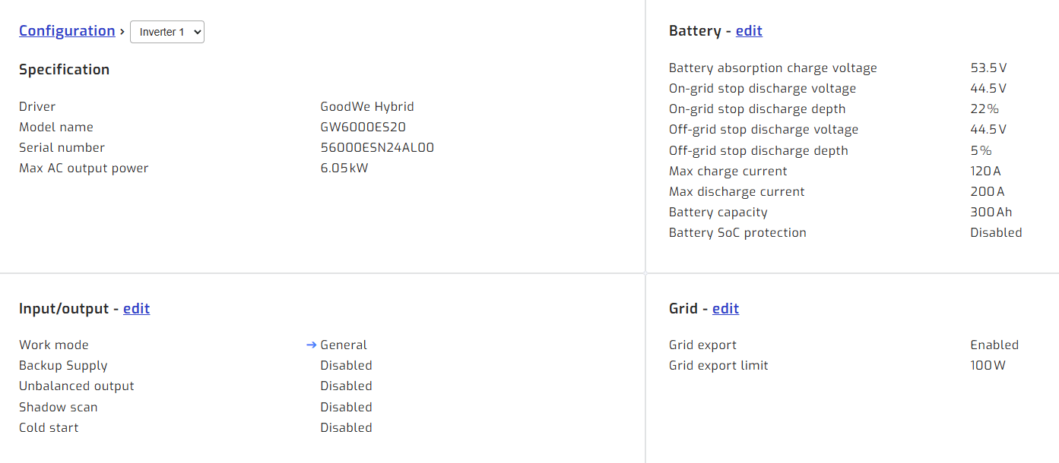Image resolution: width=1059 pixels, height=463 pixels.
Task: Click the Shadow scan Disabled value
Action: click(346, 408)
